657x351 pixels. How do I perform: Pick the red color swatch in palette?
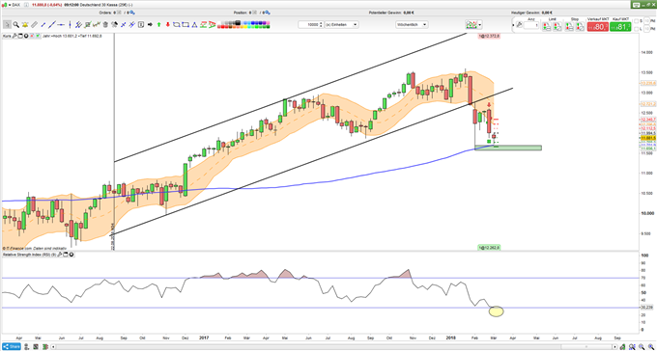coord(223,27)
